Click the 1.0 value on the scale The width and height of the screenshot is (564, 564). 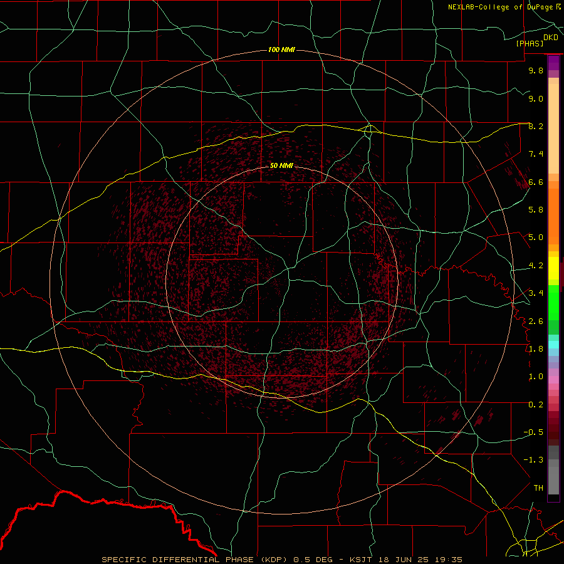coord(536,377)
